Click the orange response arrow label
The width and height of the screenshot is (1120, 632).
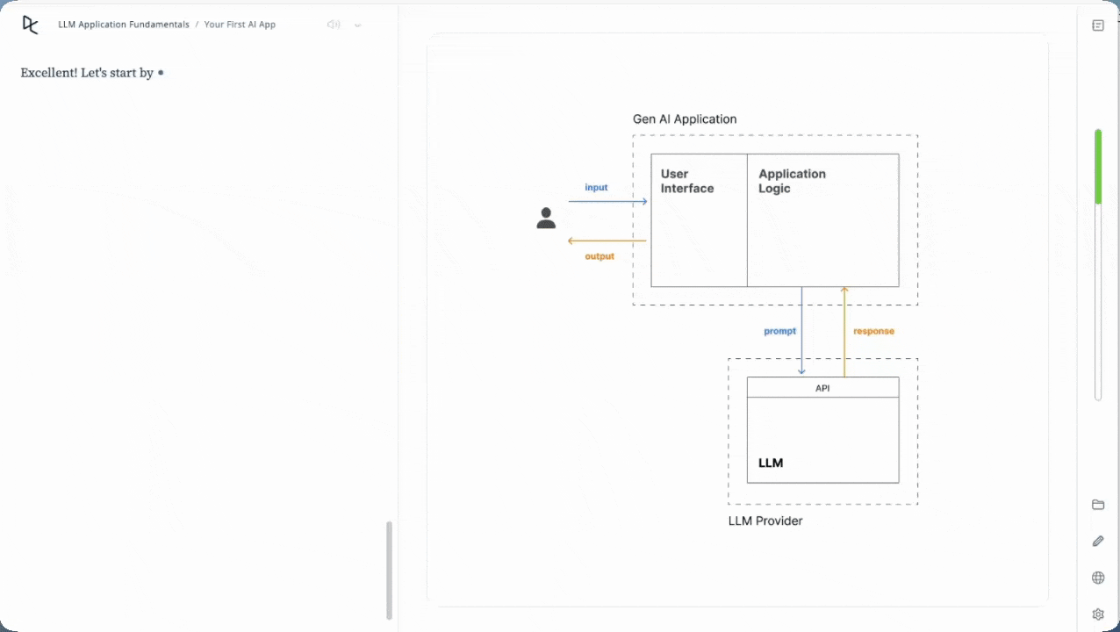tap(873, 331)
